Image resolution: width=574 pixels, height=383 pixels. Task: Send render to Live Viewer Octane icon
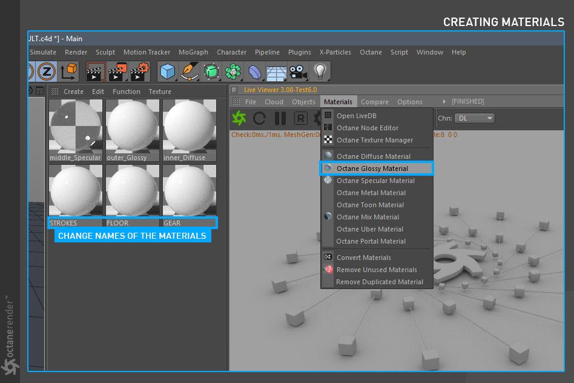239,118
